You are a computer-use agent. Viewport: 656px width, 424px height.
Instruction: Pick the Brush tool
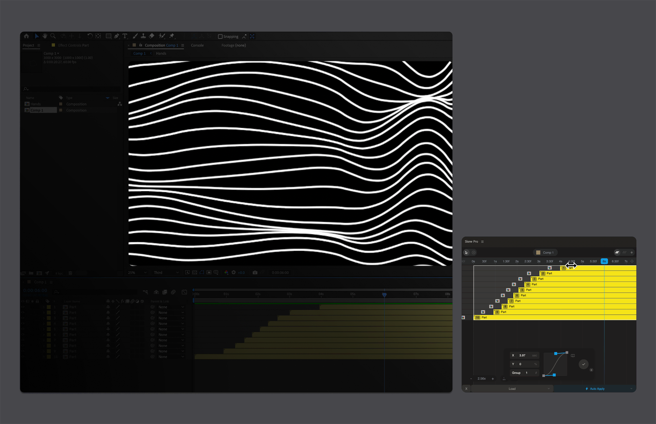coord(135,36)
